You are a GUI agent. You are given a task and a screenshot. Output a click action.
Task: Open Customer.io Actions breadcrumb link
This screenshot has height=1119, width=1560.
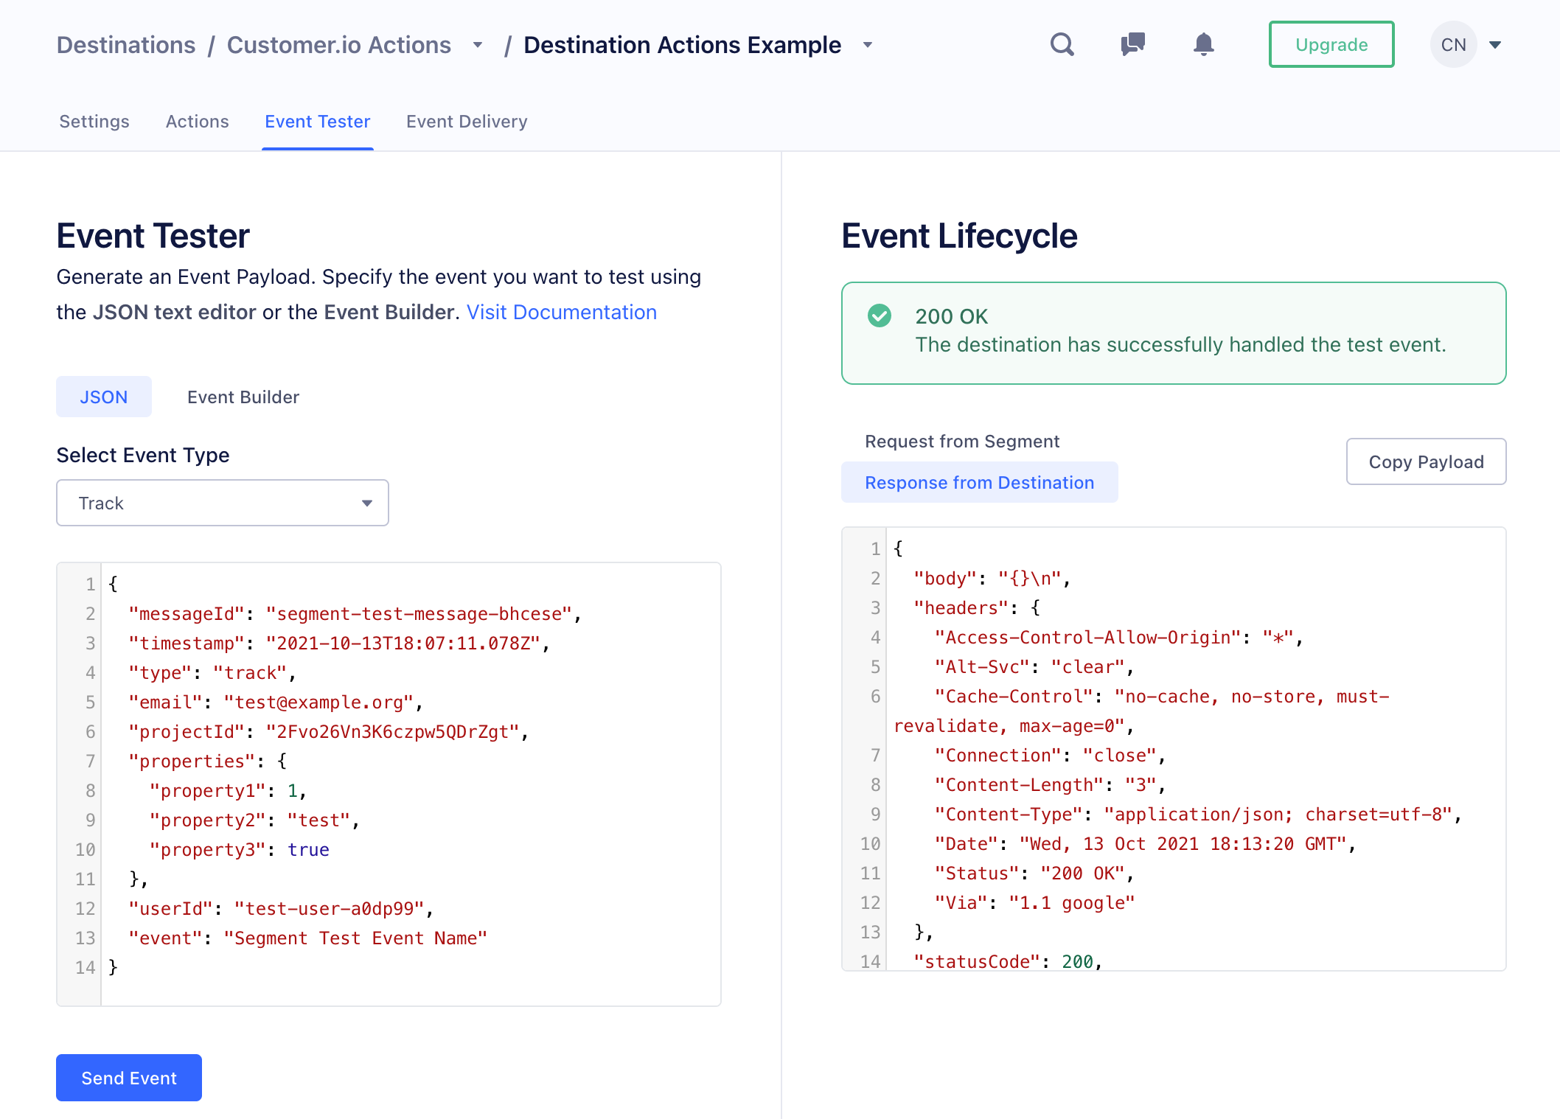[338, 45]
